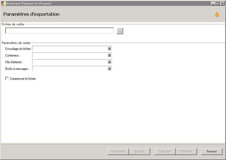Click the Encodage du fichier combo field
The image size is (226, 160).
70,49
